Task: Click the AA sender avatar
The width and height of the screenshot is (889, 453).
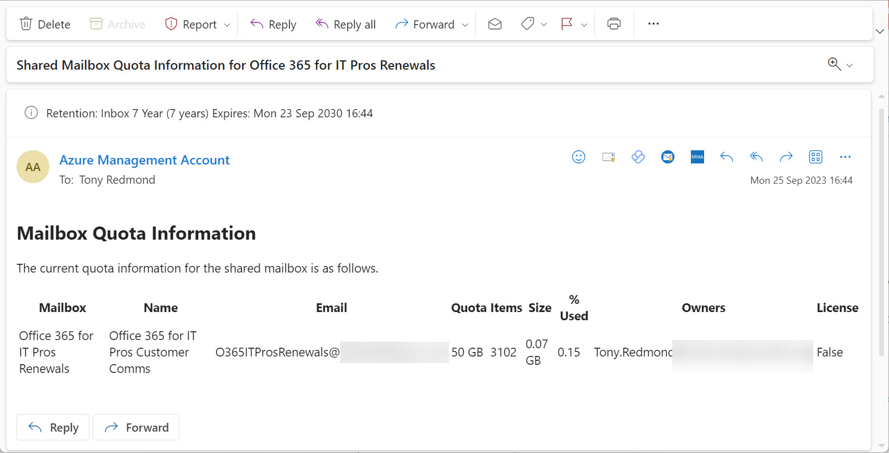Action: click(33, 167)
